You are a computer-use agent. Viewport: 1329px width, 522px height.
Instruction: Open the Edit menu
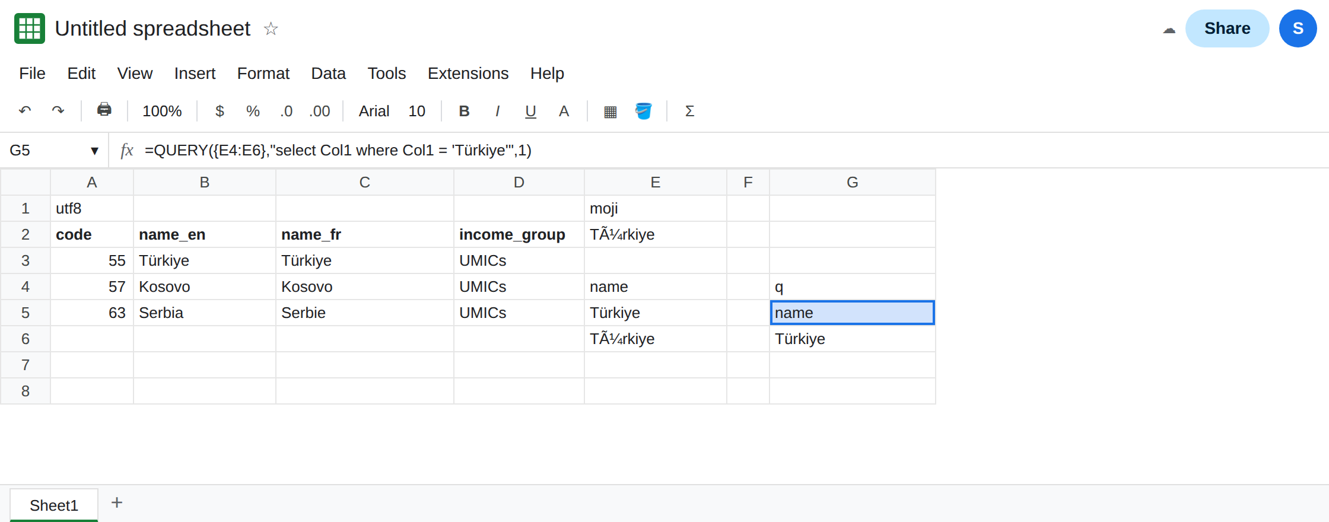[81, 74]
